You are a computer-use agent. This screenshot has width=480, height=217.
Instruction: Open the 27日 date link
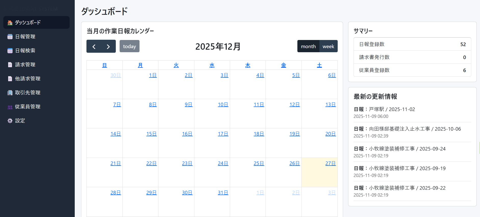pyautogui.click(x=330, y=163)
